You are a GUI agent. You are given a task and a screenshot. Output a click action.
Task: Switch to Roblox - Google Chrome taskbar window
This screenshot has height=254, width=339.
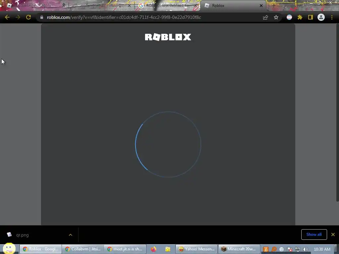click(x=41, y=249)
